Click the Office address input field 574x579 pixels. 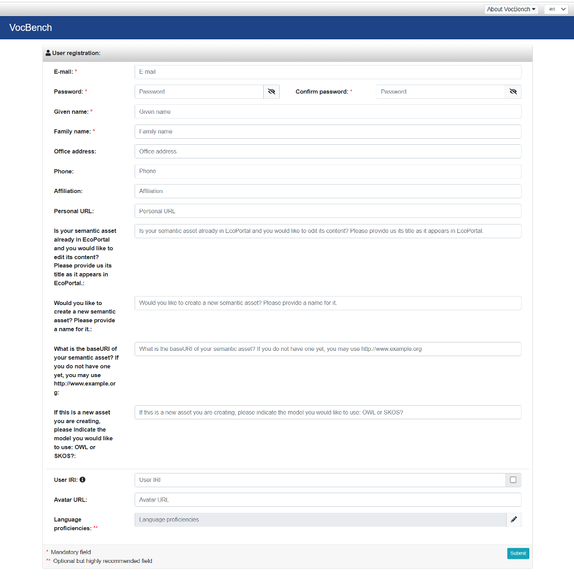pyautogui.click(x=327, y=151)
